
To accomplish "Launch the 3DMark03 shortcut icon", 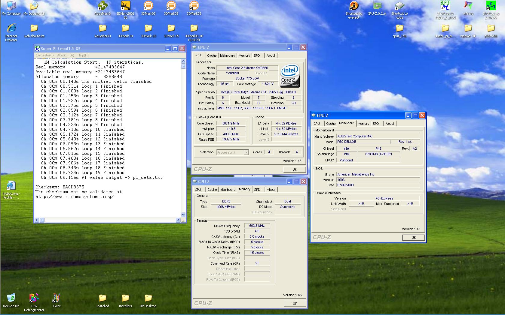I will (148, 8).
